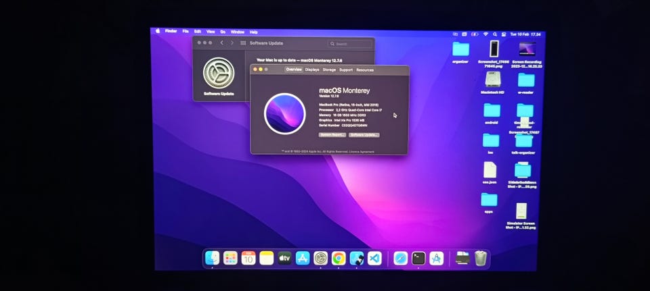The height and width of the screenshot is (291, 650).
Task: Open Launchpad in the Dock
Action: point(230,258)
